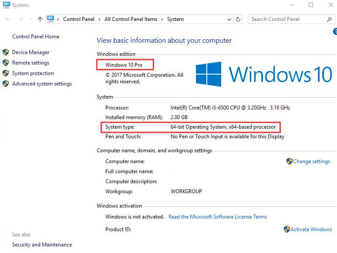337x253 pixels.
Task: Click the shield icon beside Device Manager
Action: point(6,52)
